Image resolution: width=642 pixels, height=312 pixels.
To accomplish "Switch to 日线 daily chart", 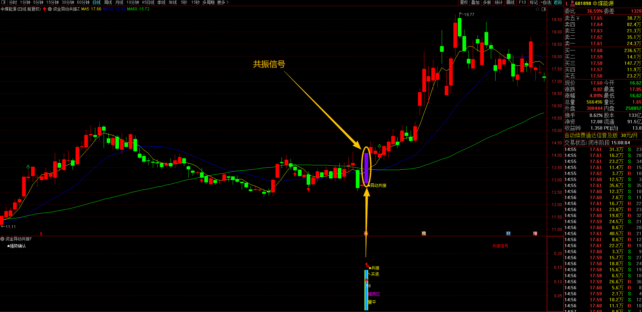I will pos(97,2).
